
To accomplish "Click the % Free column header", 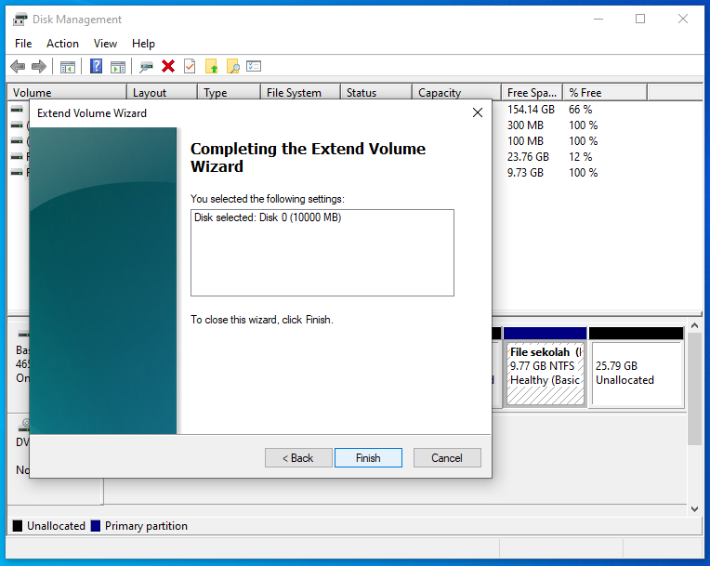I will click(604, 93).
